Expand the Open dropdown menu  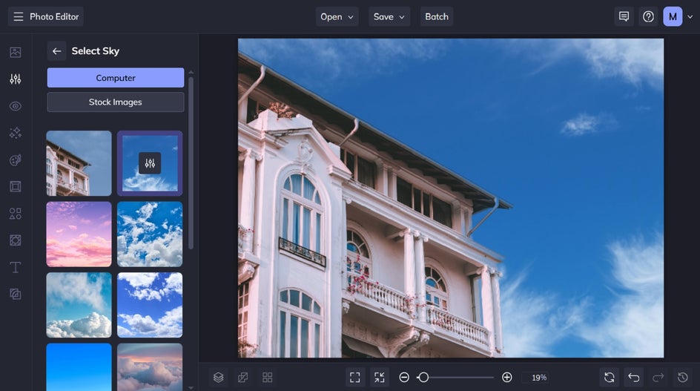337,16
